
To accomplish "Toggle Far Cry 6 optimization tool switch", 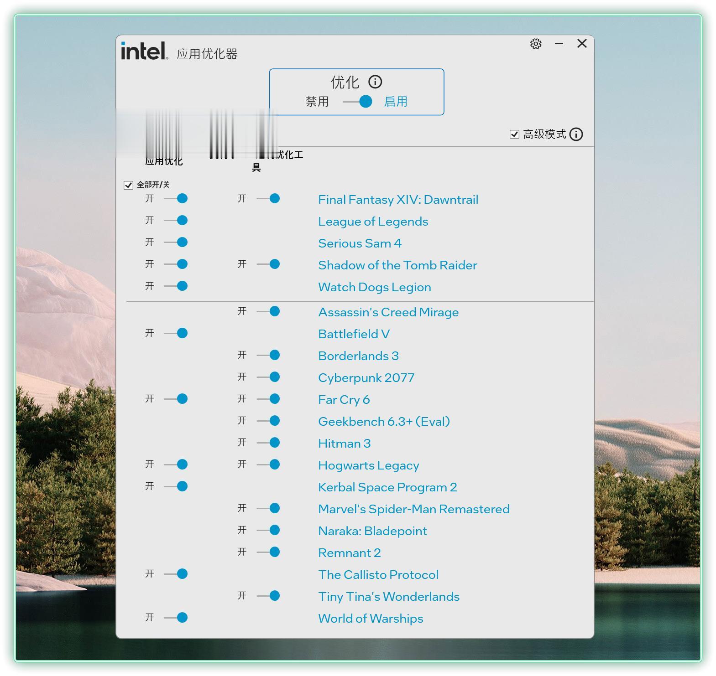I will point(268,399).
